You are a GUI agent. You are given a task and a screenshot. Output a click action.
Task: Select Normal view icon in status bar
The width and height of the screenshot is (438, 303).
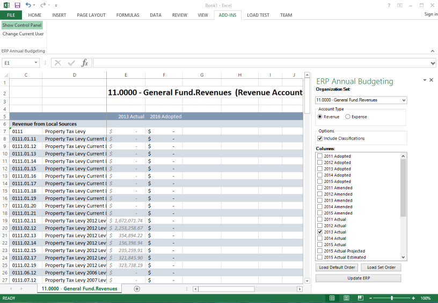point(332,298)
